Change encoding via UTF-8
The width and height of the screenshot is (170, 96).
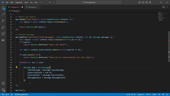pyautogui.click(x=148, y=94)
